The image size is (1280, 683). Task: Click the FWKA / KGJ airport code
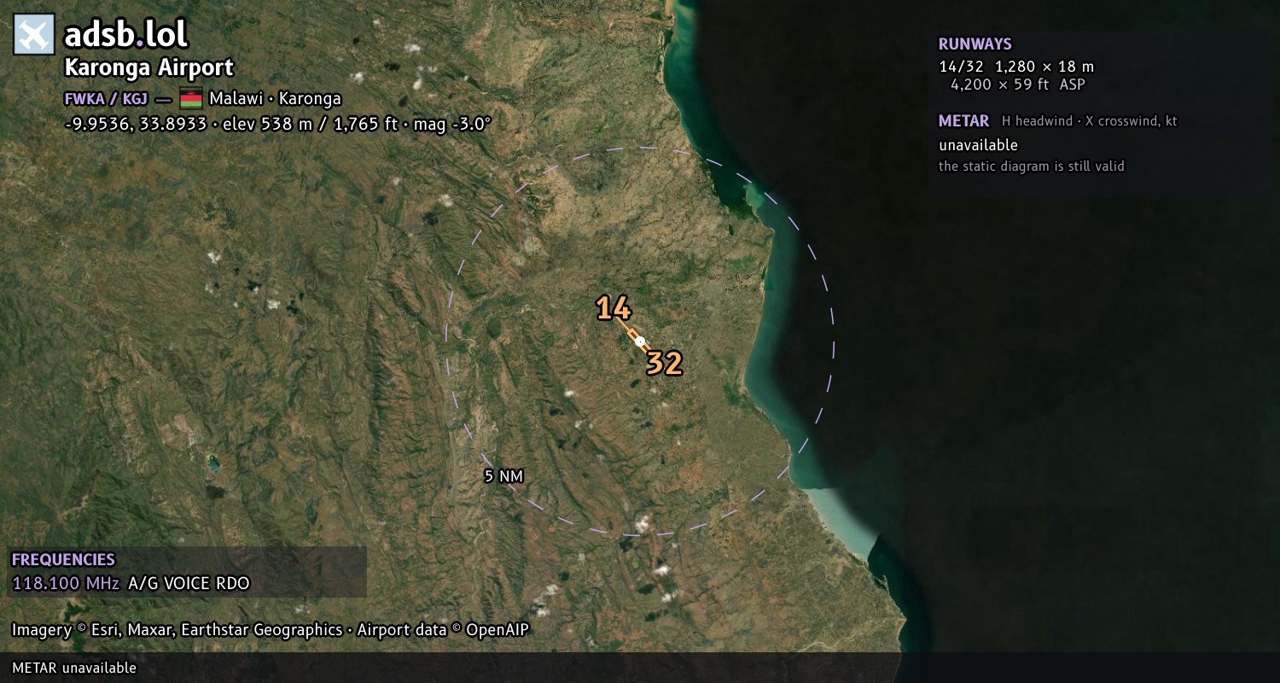point(106,98)
